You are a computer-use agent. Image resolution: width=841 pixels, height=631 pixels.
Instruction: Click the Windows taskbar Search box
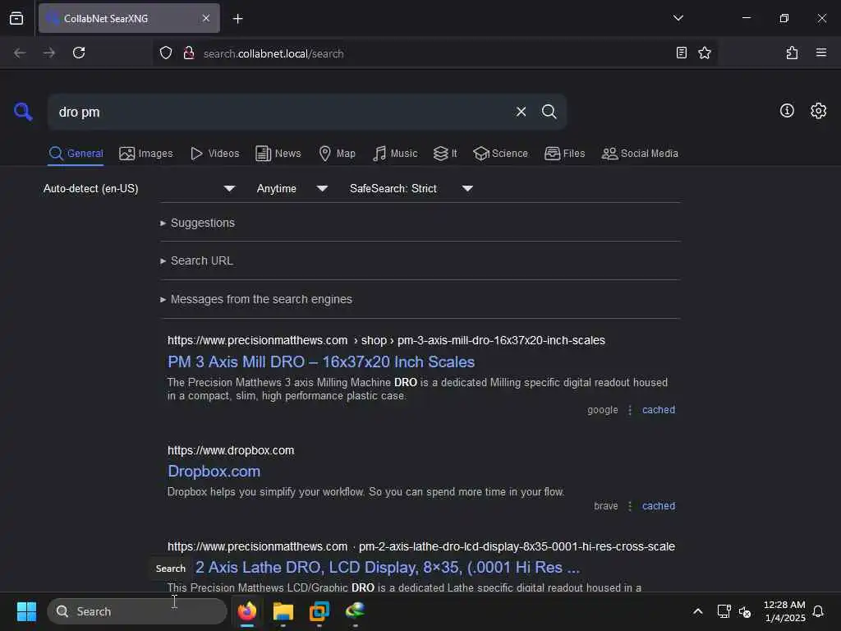[x=137, y=611]
